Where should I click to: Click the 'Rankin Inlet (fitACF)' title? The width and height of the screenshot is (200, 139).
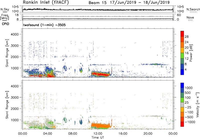46,2
